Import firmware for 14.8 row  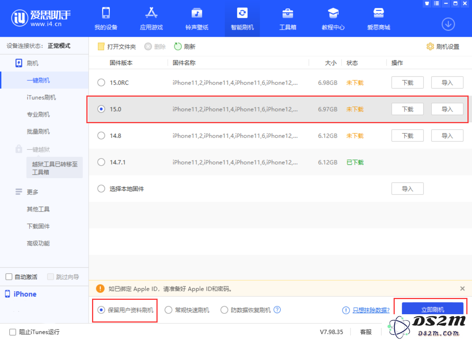coord(447,136)
